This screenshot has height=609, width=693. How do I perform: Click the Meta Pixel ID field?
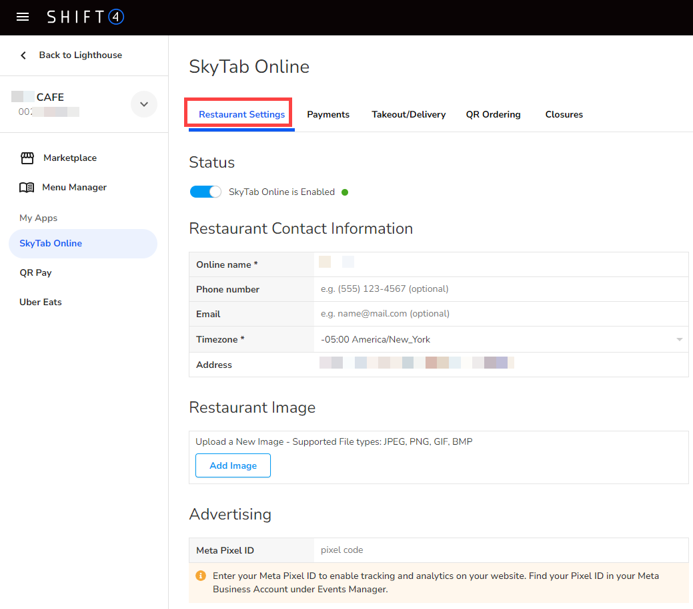[500, 550]
